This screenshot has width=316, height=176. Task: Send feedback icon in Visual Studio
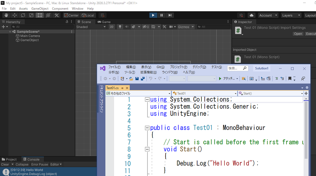pos(303,79)
